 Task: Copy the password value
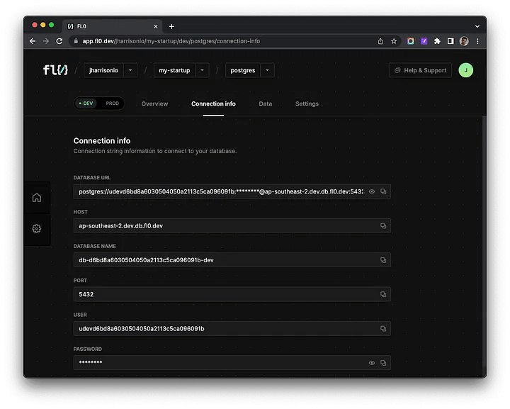[x=383, y=363]
